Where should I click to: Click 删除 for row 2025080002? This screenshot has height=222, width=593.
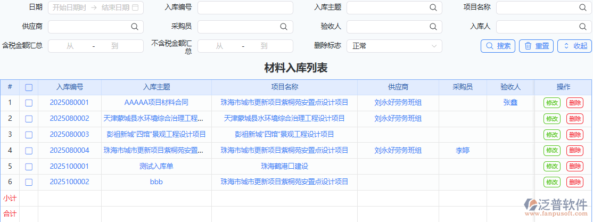[575, 119]
